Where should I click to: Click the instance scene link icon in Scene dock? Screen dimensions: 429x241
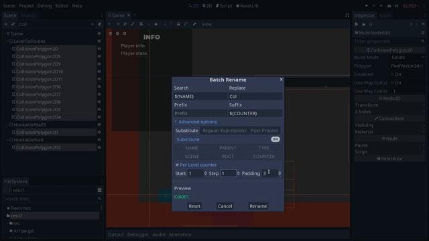pos(13,24)
